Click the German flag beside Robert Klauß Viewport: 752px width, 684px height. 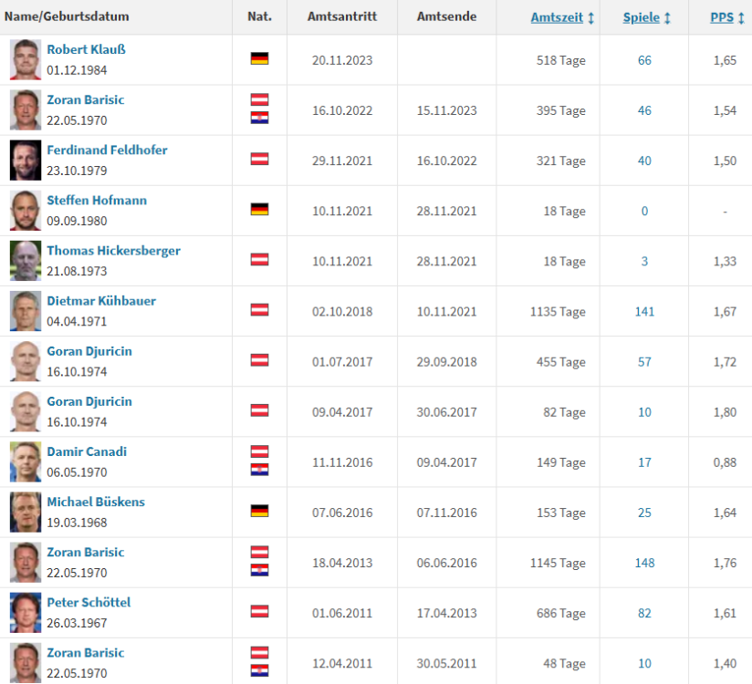click(x=259, y=58)
